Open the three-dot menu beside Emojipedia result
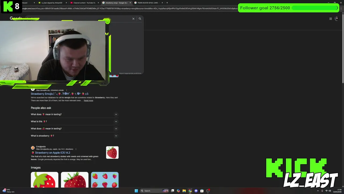 (76, 149)
